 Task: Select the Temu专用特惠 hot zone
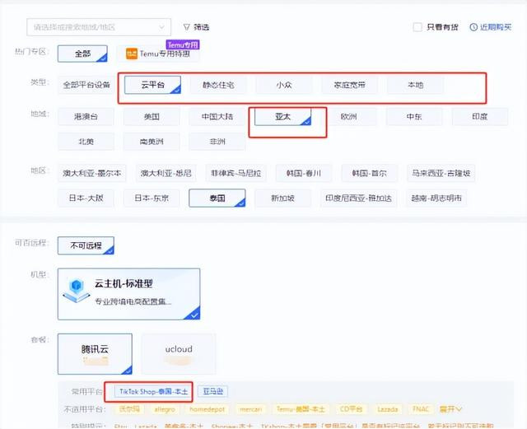(x=158, y=54)
